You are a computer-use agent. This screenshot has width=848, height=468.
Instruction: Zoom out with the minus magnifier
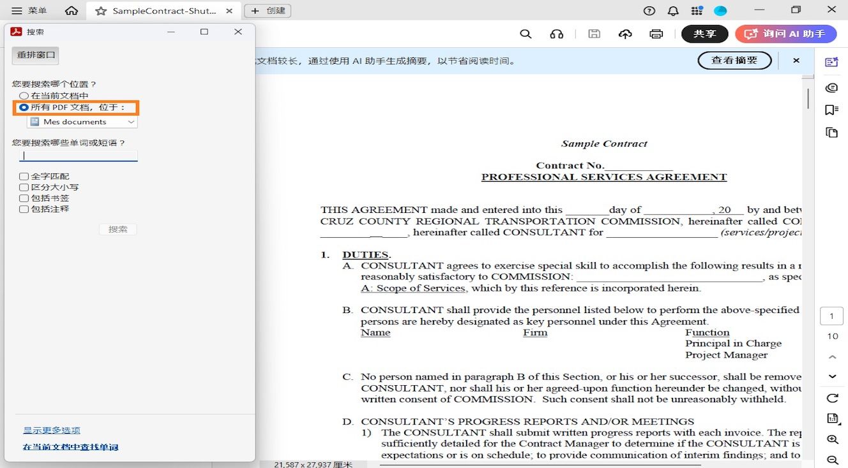832,460
